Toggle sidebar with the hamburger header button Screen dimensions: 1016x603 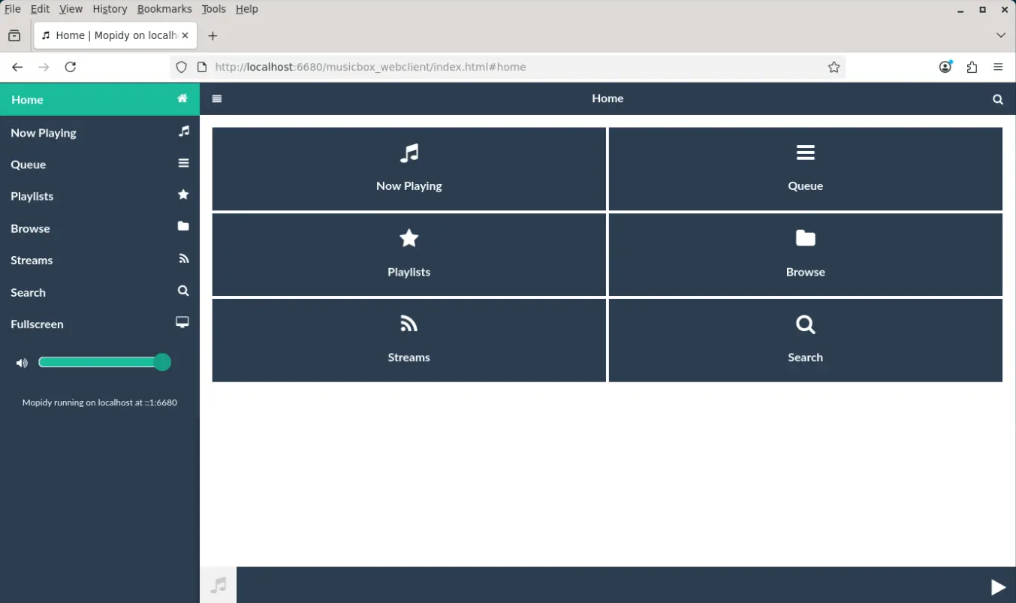coord(217,98)
